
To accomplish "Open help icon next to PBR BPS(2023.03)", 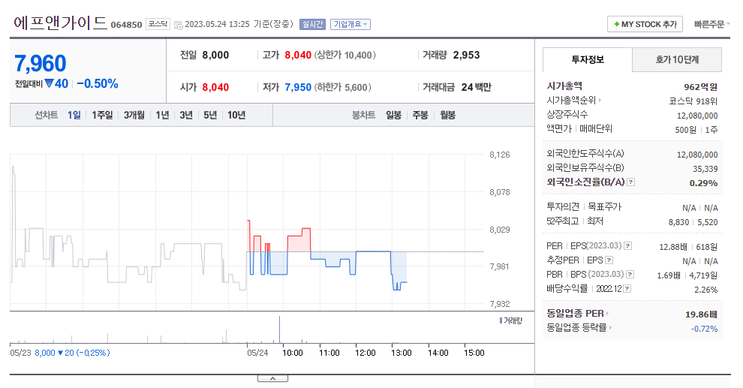I will coord(630,274).
